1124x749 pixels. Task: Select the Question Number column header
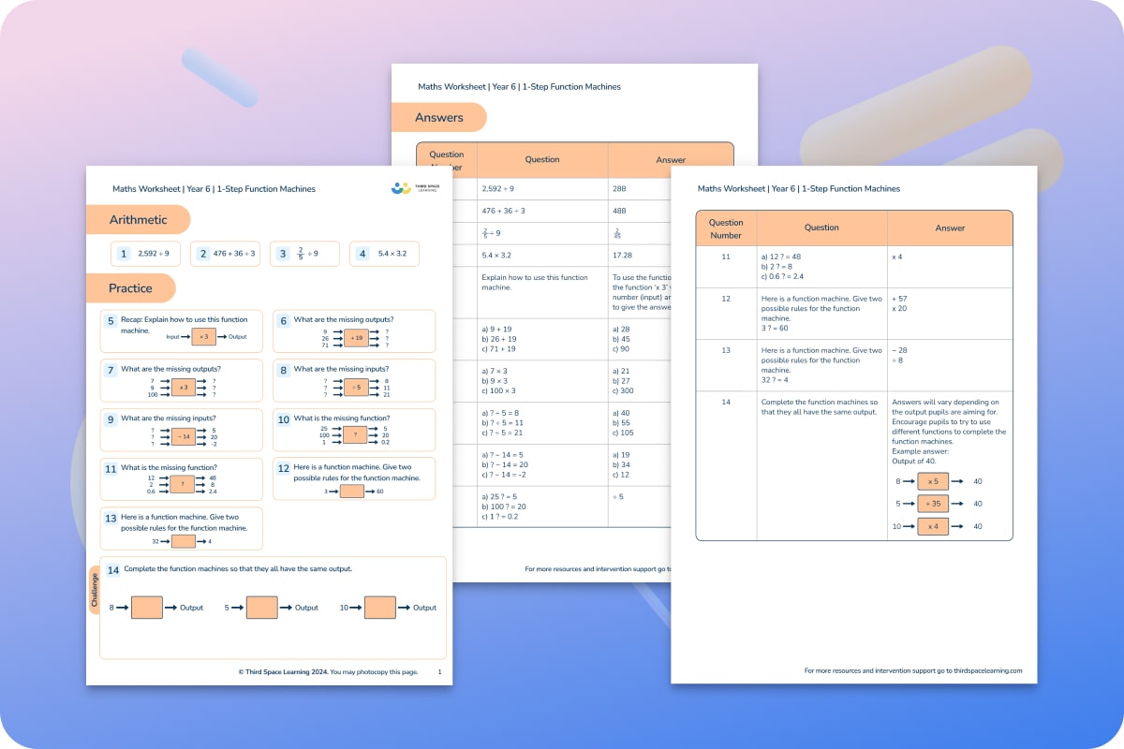tap(727, 228)
